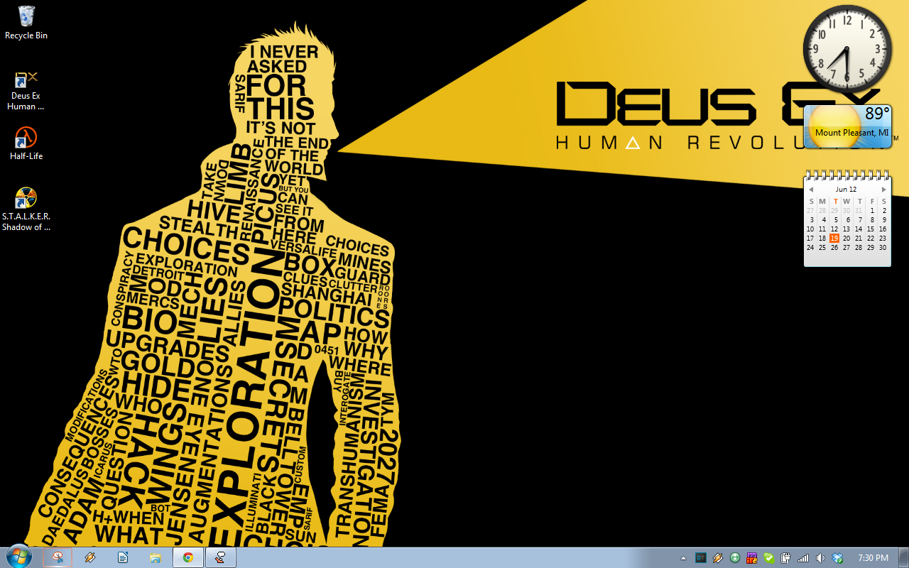Viewport: 909px width, 568px height.
Task: Click the DT tray icon
Action: click(x=701, y=558)
